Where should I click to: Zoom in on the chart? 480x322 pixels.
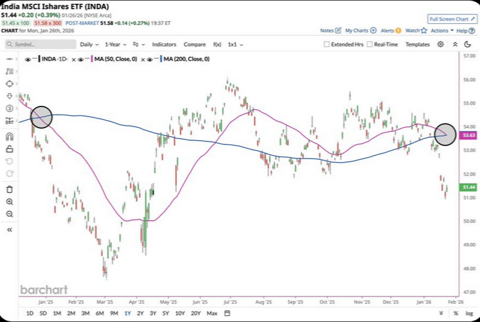tap(9, 202)
